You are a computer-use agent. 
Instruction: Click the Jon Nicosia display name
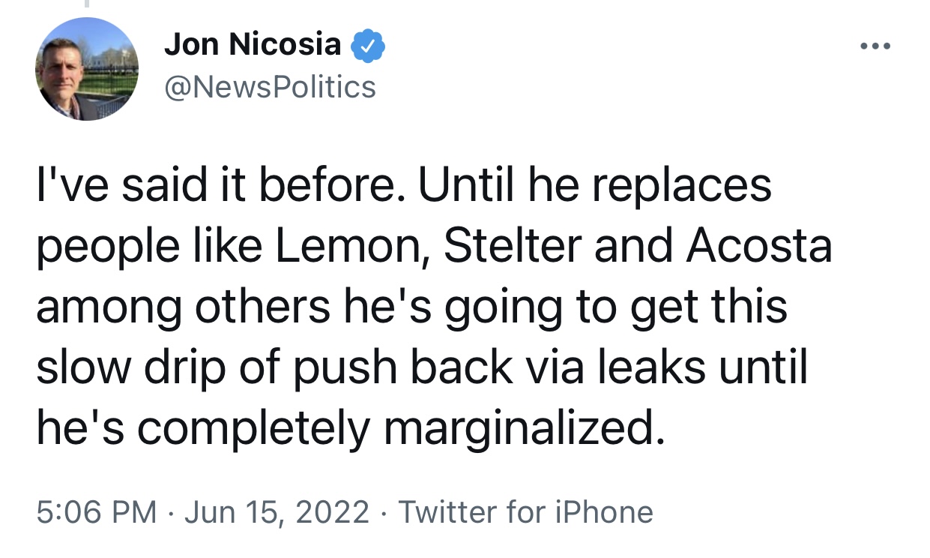coord(253,46)
